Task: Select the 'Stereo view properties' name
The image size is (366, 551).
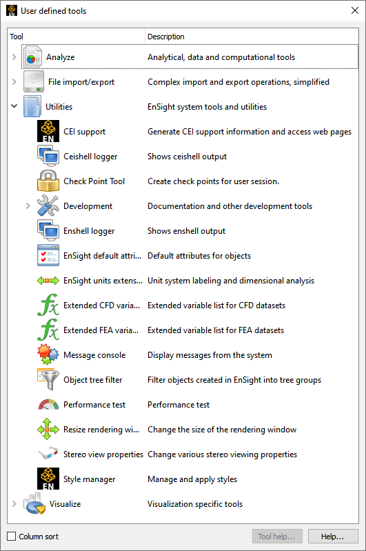Action: coord(103,454)
